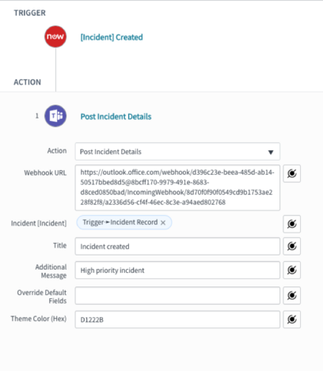Select the Trigger Incident Record data pill
This screenshot has height=371, width=323.
(120, 222)
